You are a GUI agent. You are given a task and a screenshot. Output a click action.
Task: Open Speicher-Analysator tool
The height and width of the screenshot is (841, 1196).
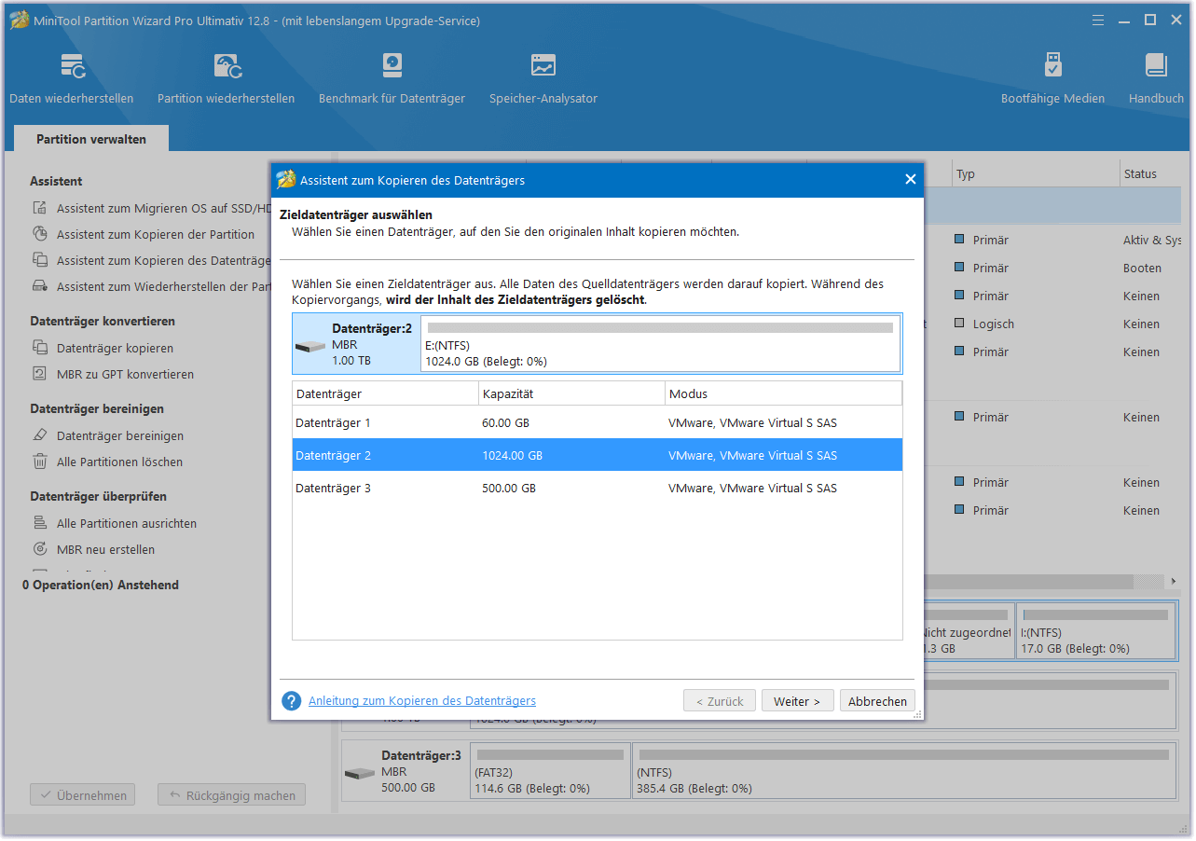click(x=543, y=78)
